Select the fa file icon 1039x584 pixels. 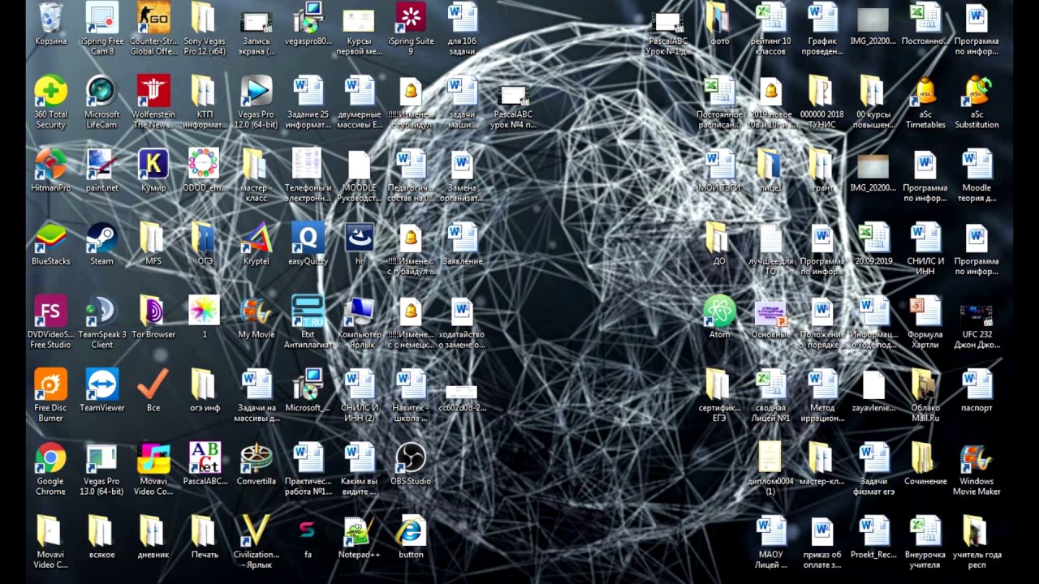[x=308, y=537]
